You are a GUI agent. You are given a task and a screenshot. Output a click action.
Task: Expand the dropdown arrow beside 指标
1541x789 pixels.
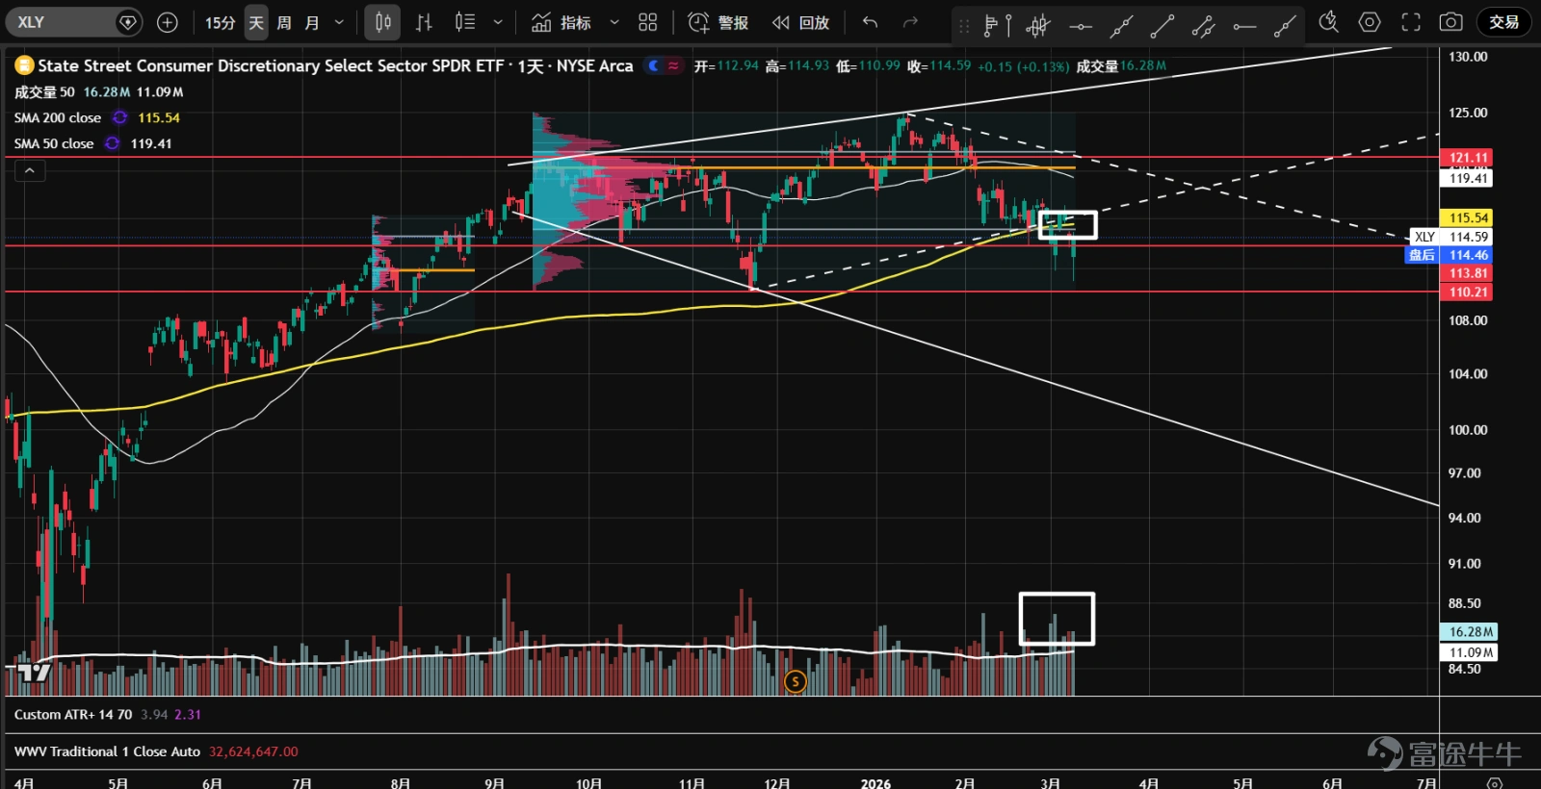click(x=614, y=22)
